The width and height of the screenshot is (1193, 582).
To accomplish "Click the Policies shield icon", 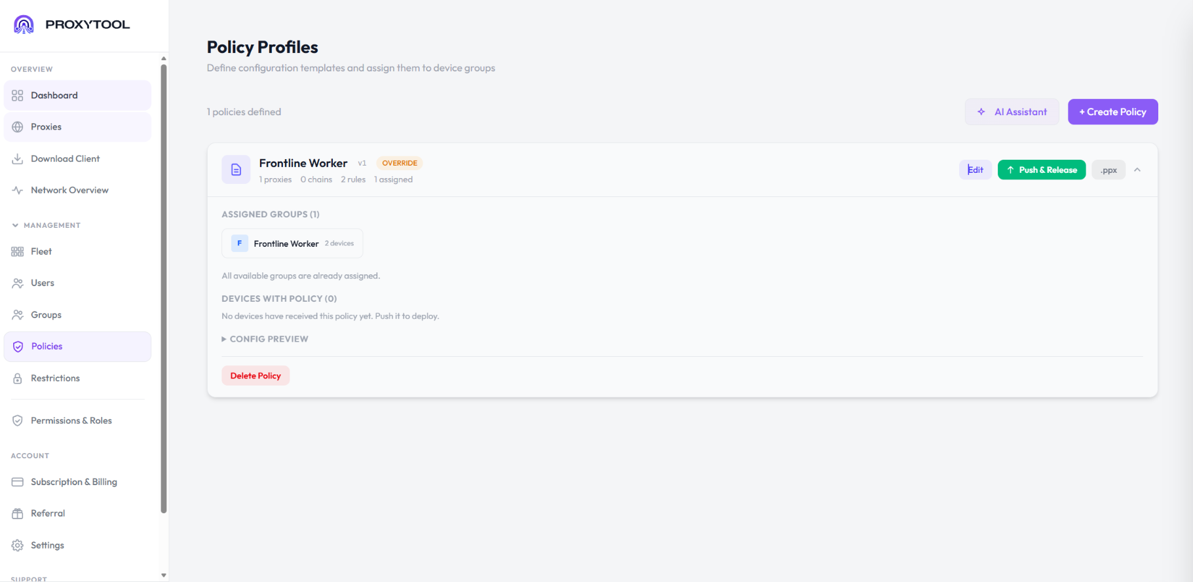I will [18, 346].
